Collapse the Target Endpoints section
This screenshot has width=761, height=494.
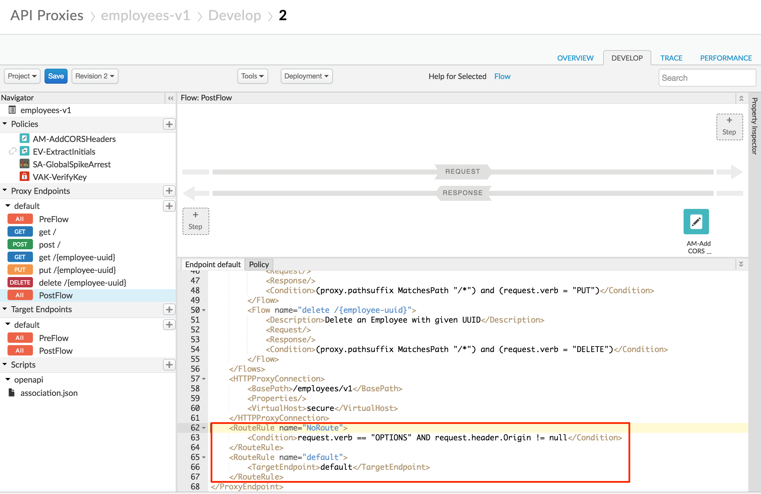tap(5, 309)
